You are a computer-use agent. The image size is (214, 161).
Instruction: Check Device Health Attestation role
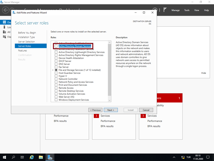click(x=56, y=58)
